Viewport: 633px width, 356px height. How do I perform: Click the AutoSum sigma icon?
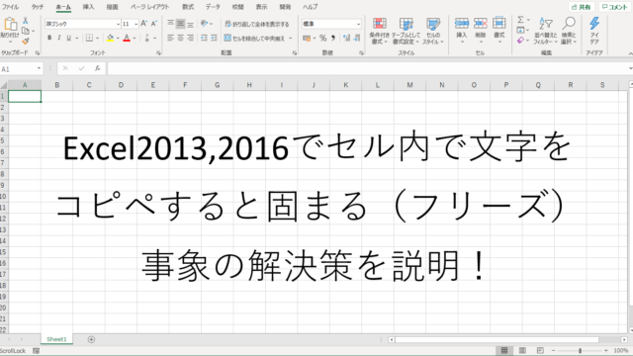coord(521,20)
